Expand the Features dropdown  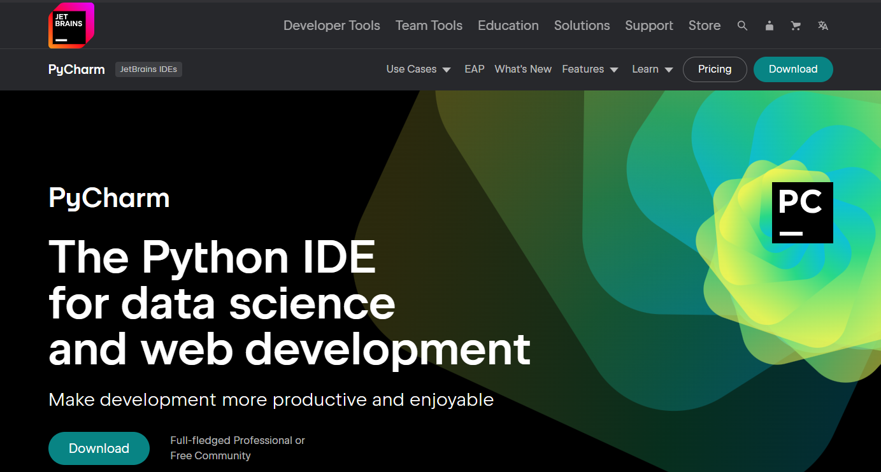tap(590, 69)
